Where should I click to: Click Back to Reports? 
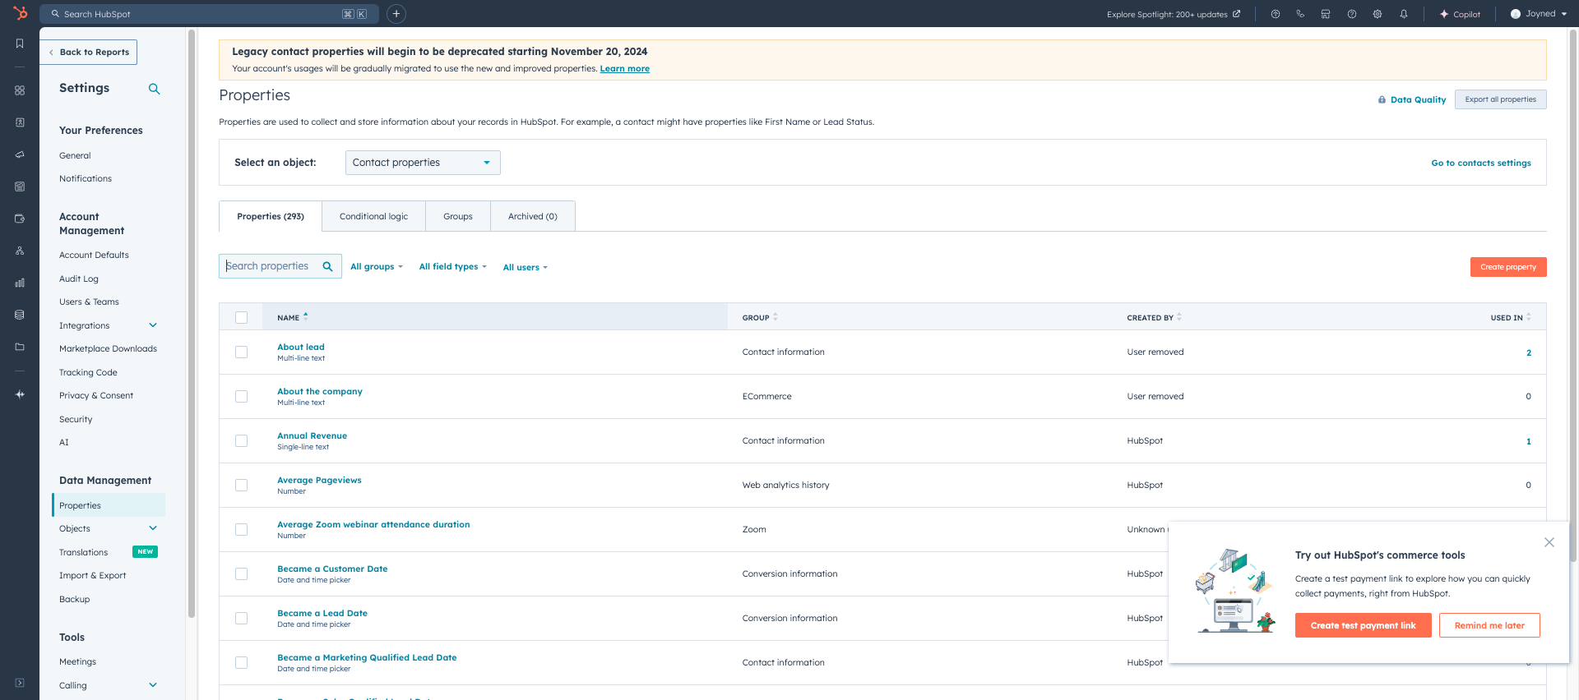click(89, 52)
